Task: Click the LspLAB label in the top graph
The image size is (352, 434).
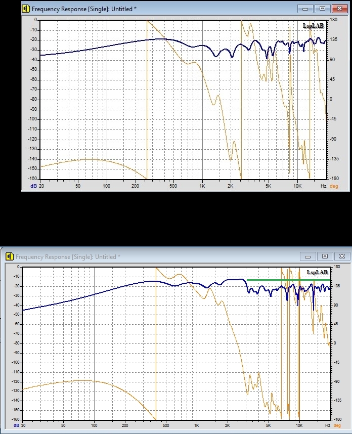Action: click(x=313, y=26)
